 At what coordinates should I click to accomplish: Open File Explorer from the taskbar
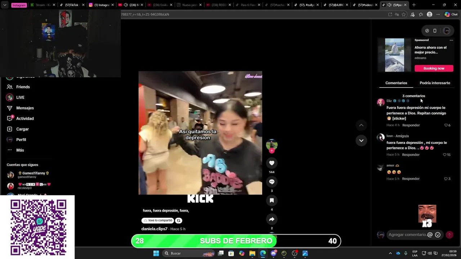point(252,253)
